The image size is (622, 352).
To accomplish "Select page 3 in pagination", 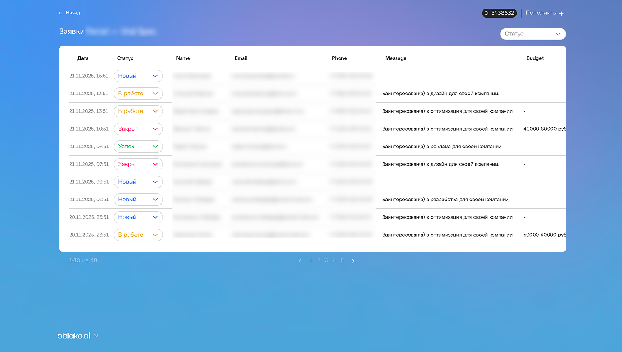I will pyautogui.click(x=327, y=260).
